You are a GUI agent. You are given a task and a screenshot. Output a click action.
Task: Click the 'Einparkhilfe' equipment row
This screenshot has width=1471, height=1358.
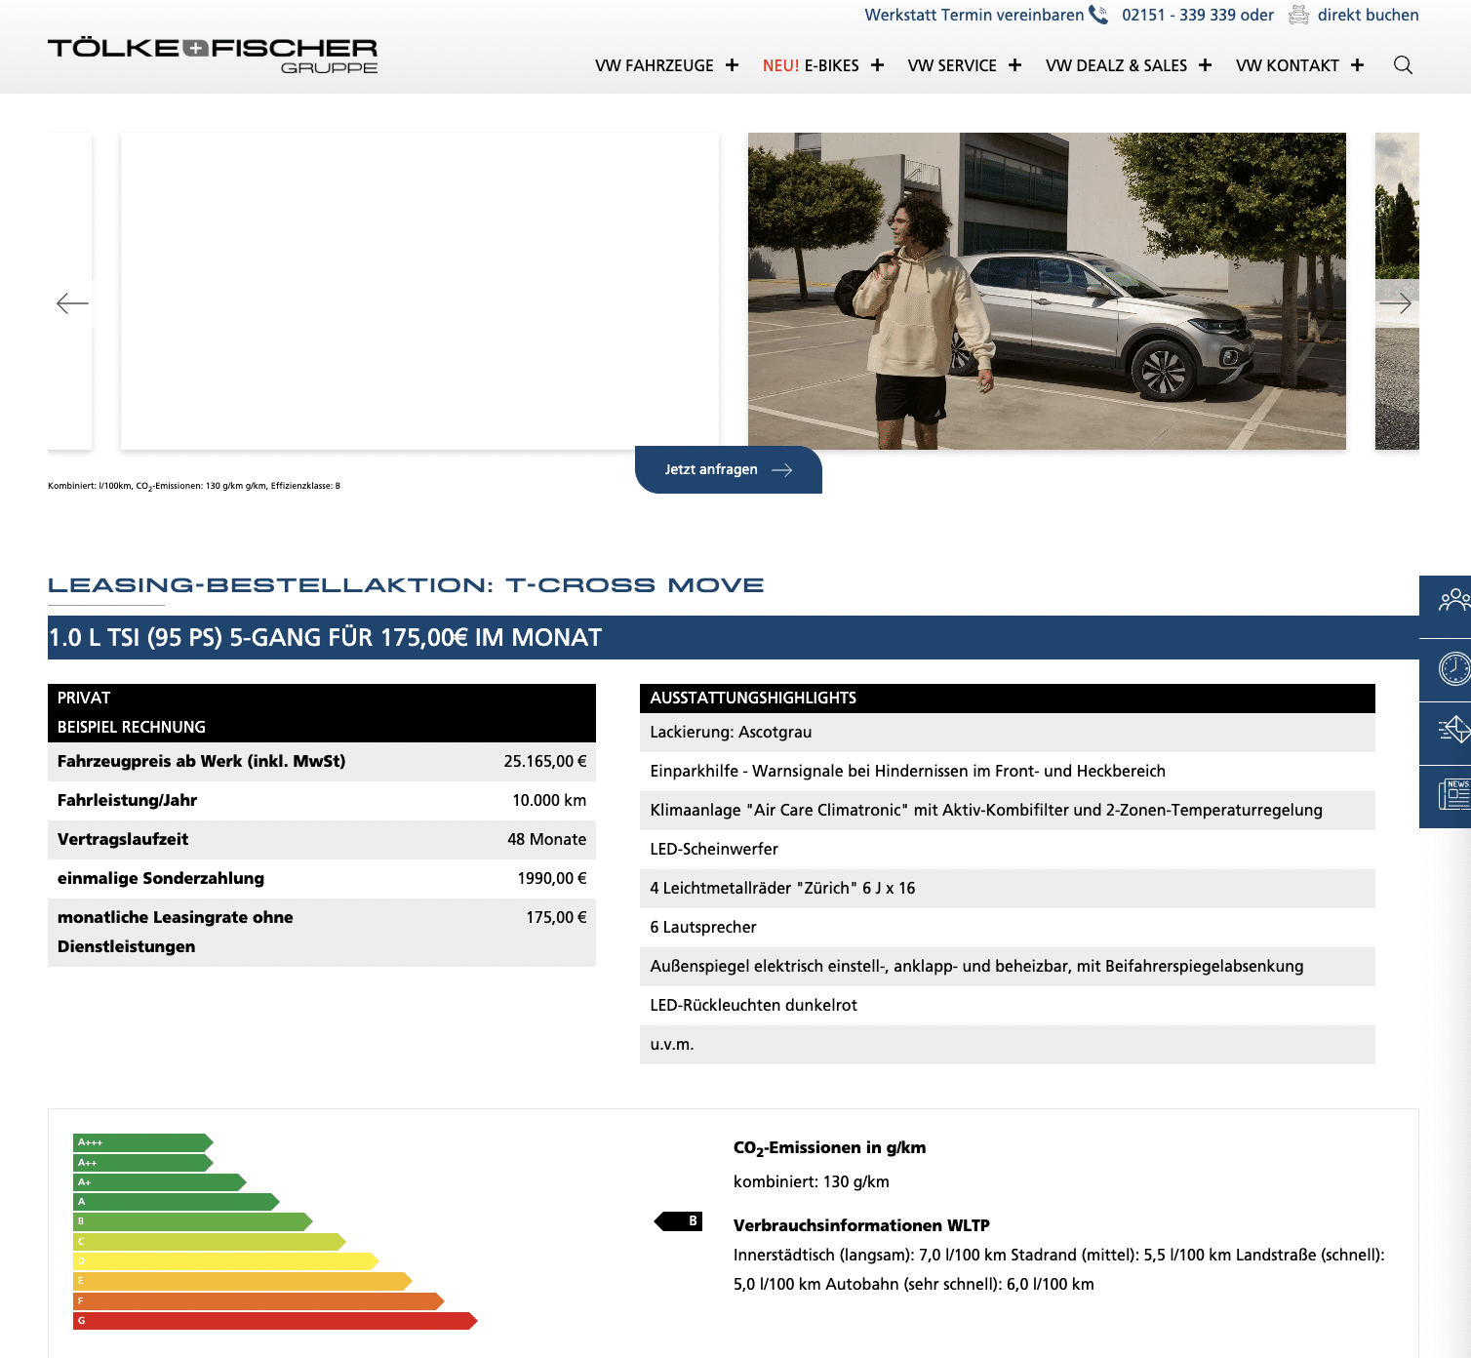(1008, 772)
